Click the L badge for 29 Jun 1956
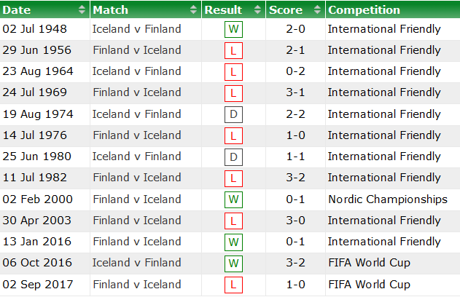The width and height of the screenshot is (460, 297). pyautogui.click(x=233, y=51)
